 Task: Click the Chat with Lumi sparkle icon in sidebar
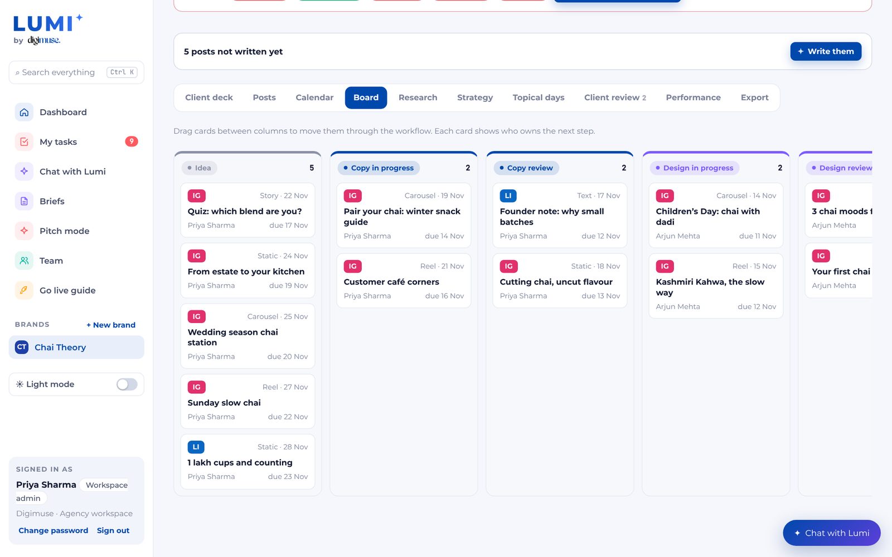click(x=24, y=172)
